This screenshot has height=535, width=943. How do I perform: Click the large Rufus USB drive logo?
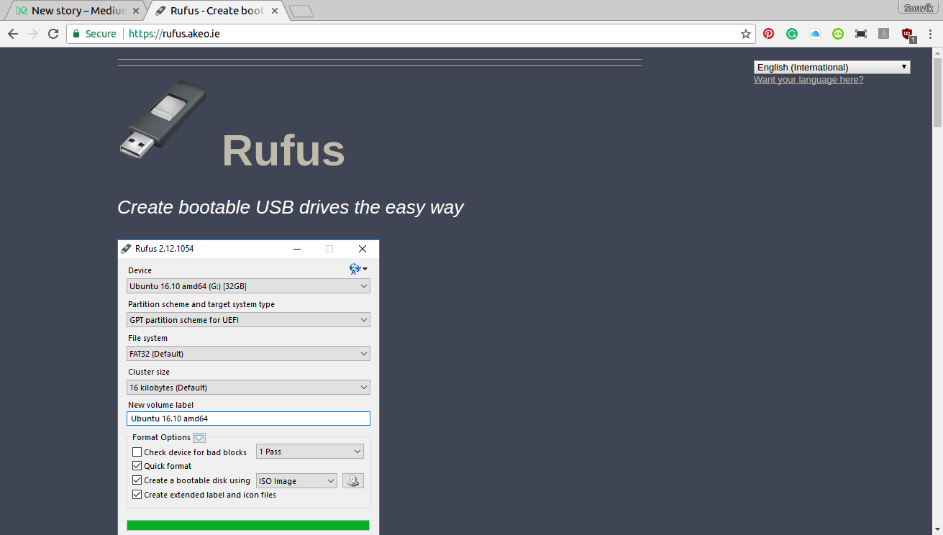(x=163, y=120)
